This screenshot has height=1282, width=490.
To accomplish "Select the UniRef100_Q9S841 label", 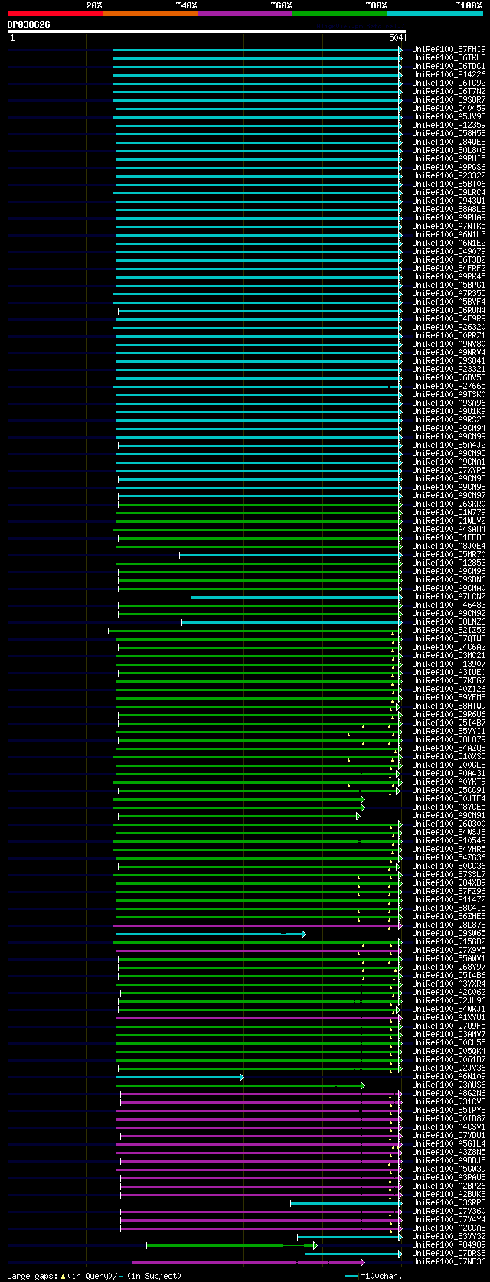I will [449, 360].
